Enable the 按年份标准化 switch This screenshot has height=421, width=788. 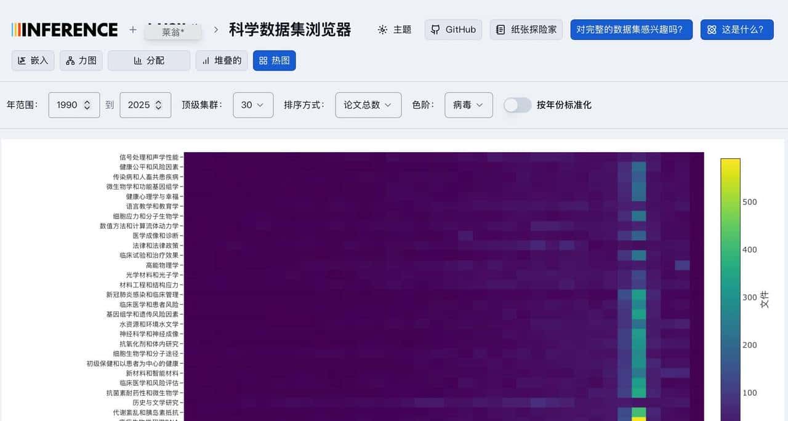click(517, 105)
